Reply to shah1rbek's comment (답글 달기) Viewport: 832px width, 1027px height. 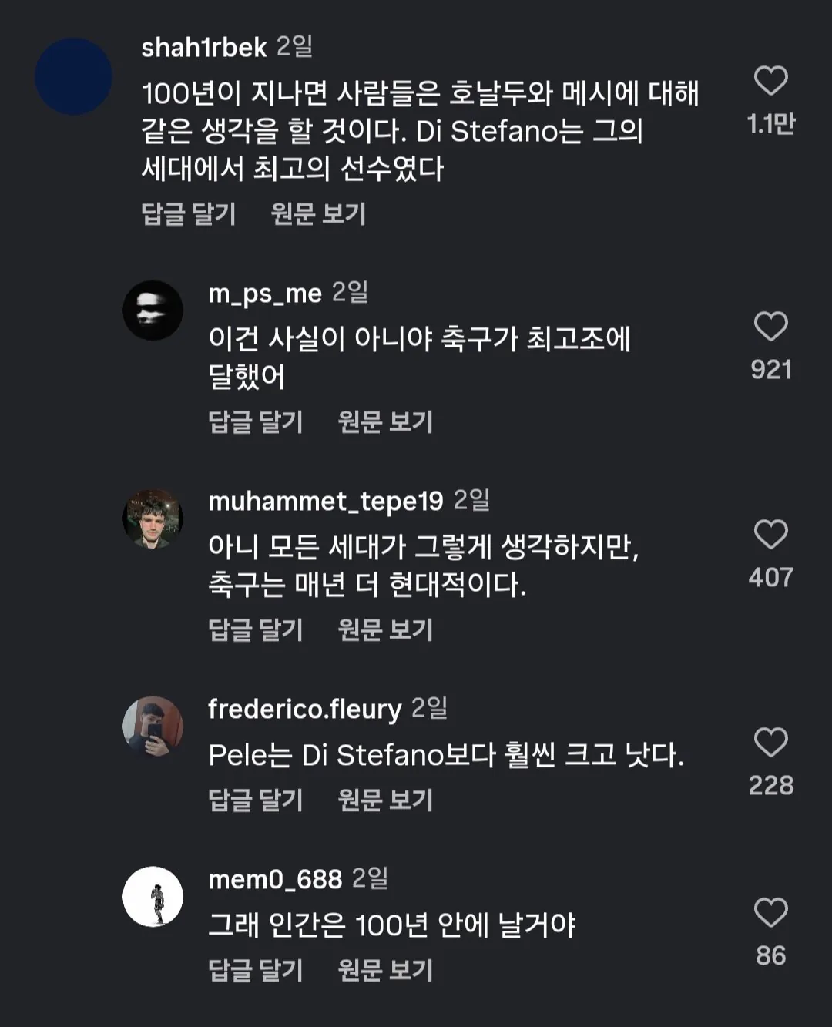(189, 213)
